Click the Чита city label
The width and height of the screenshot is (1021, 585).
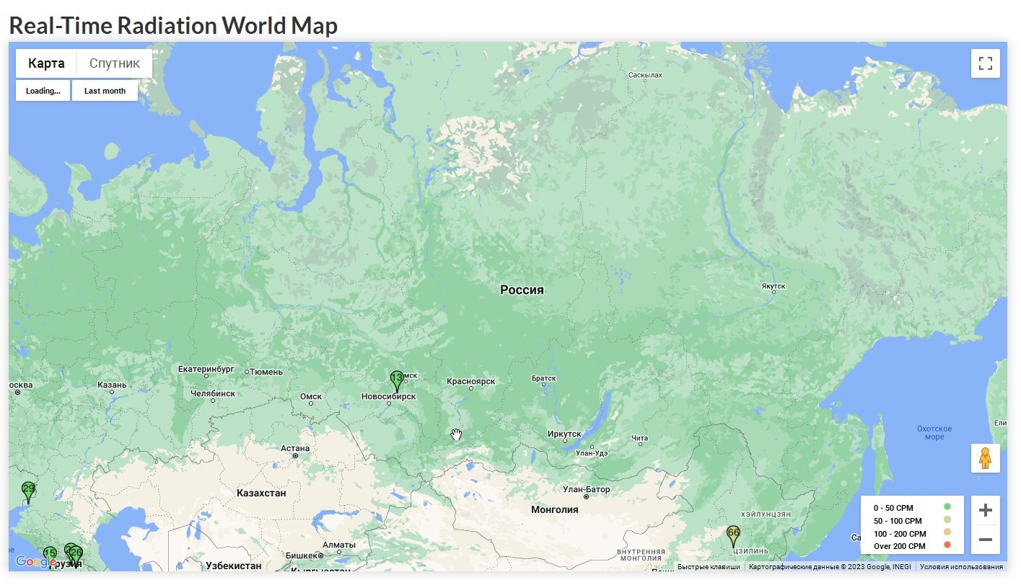(x=639, y=437)
